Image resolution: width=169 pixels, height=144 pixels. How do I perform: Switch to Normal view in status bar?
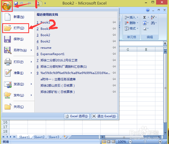coord(104,142)
